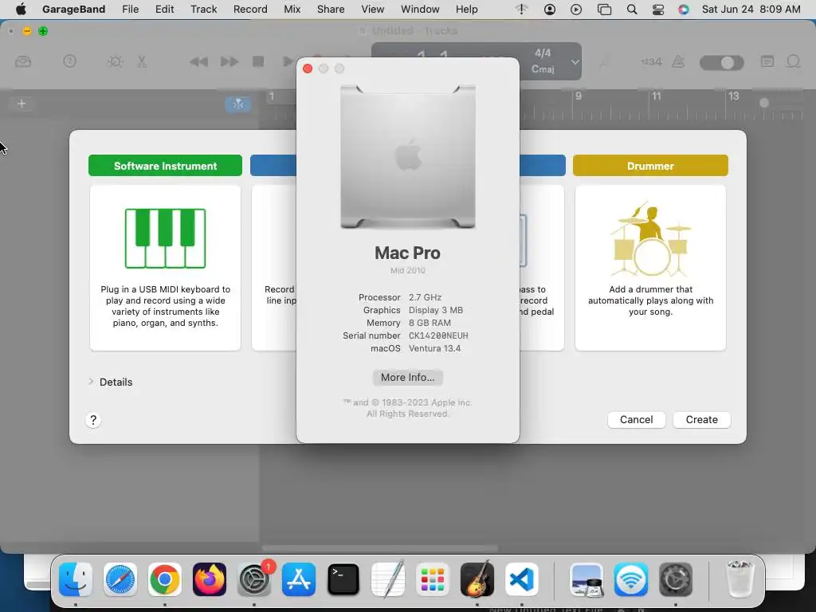The image size is (816, 612).
Task: Open the Record menu
Action: click(250, 9)
